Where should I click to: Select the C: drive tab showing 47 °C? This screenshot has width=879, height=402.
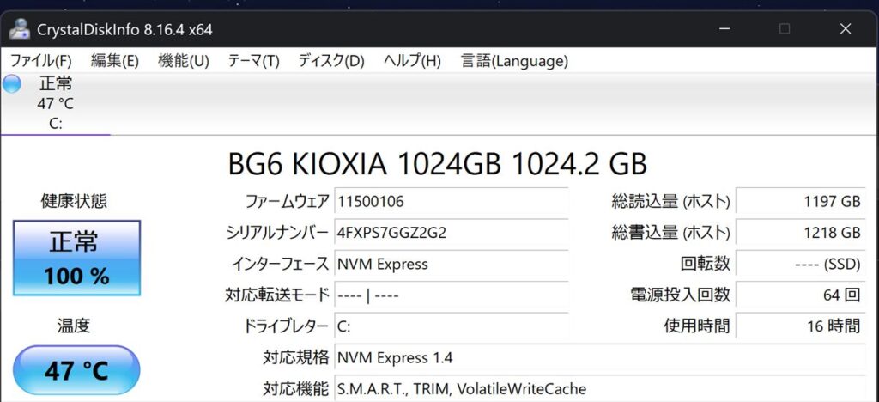56,104
